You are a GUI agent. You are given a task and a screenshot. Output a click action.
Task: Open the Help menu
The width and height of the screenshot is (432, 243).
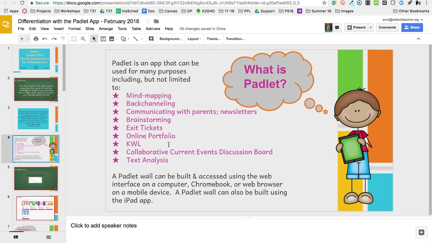169,29
